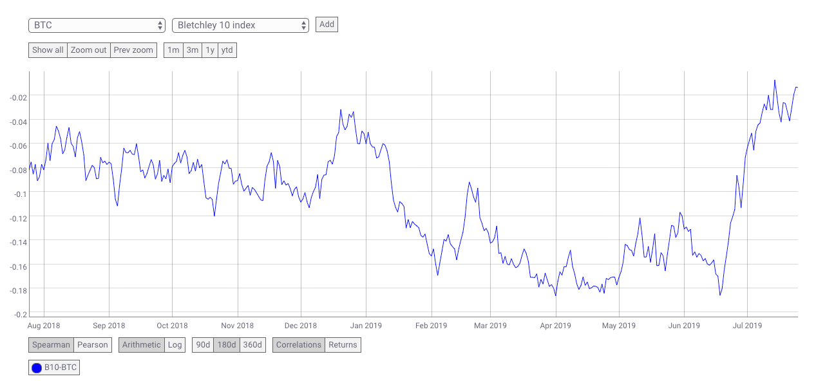Image resolution: width=816 pixels, height=381 pixels.
Task: Click the -0.04 y-axis label
Action: tap(18, 122)
